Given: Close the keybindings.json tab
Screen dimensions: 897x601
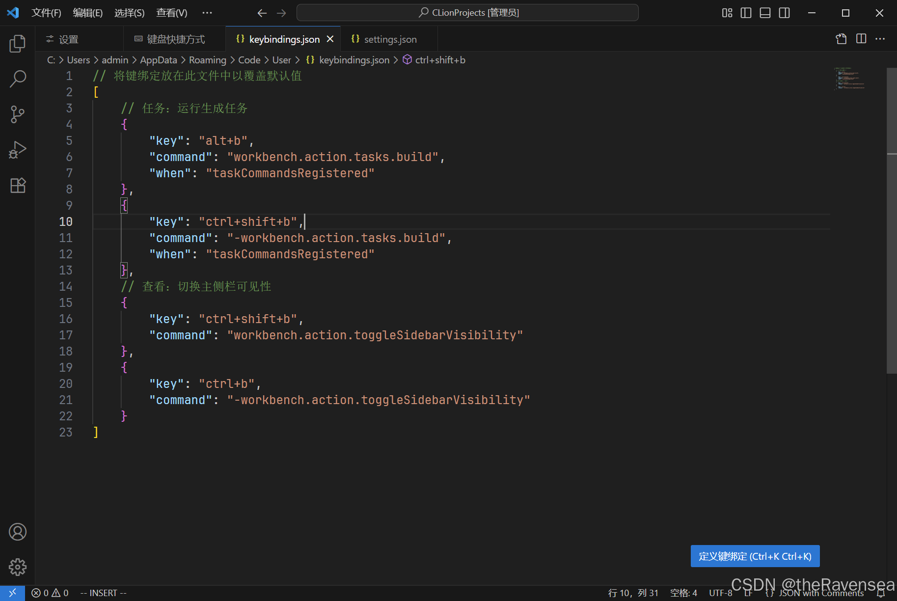Looking at the screenshot, I should [x=330, y=39].
